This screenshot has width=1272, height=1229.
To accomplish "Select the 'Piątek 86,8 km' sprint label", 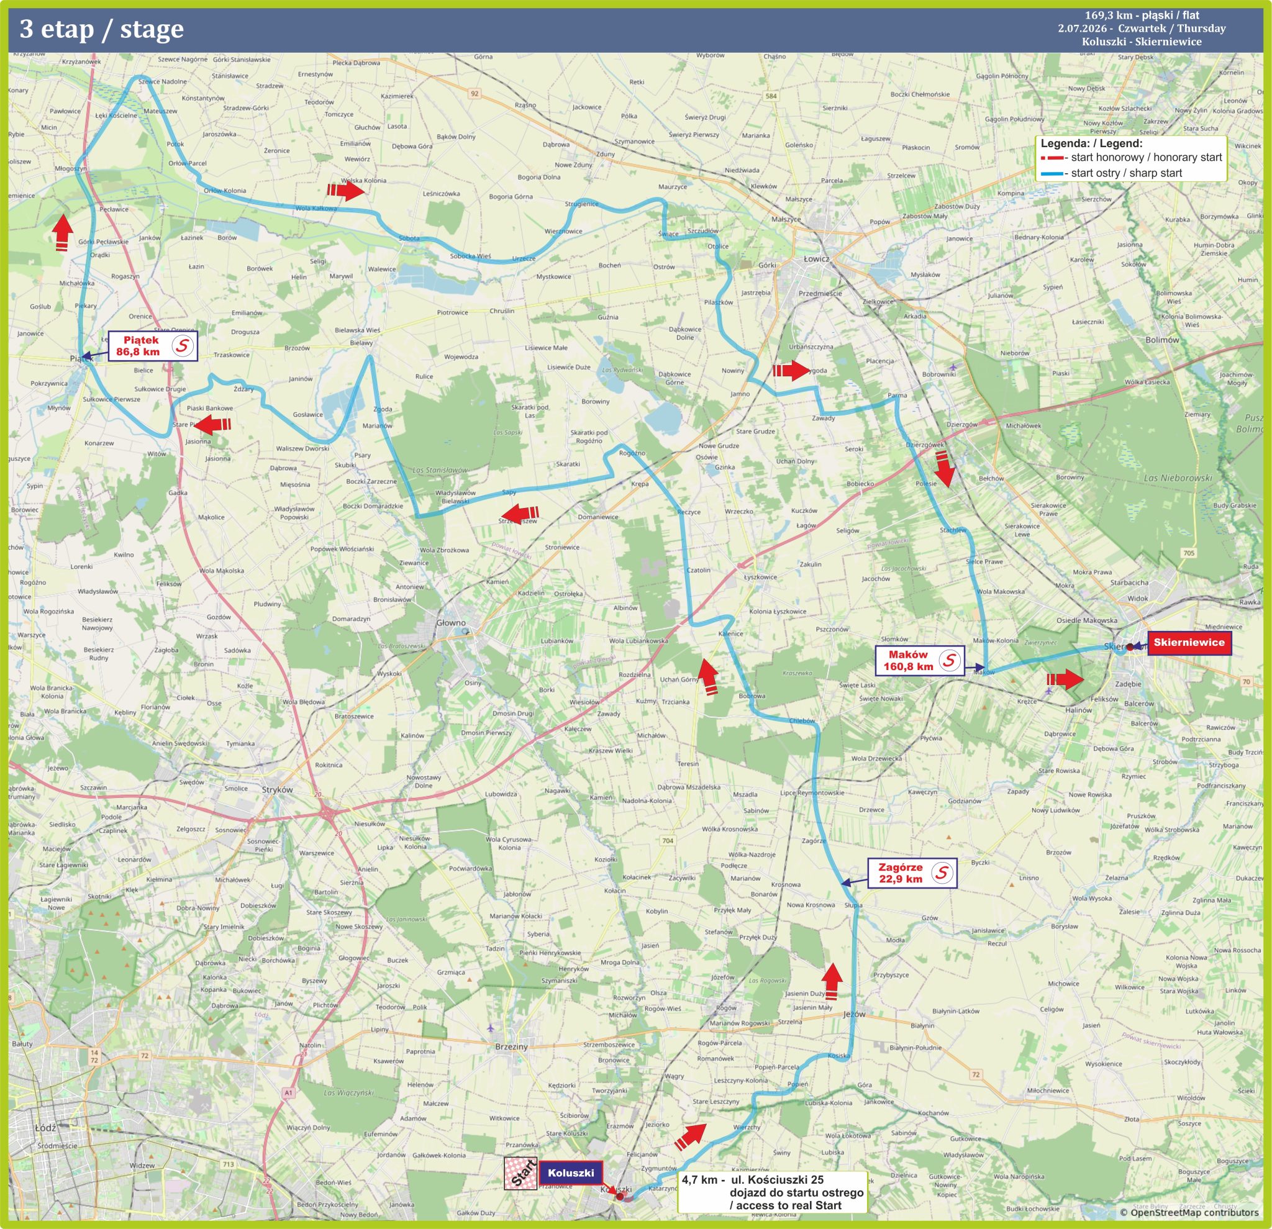I will (x=152, y=346).
